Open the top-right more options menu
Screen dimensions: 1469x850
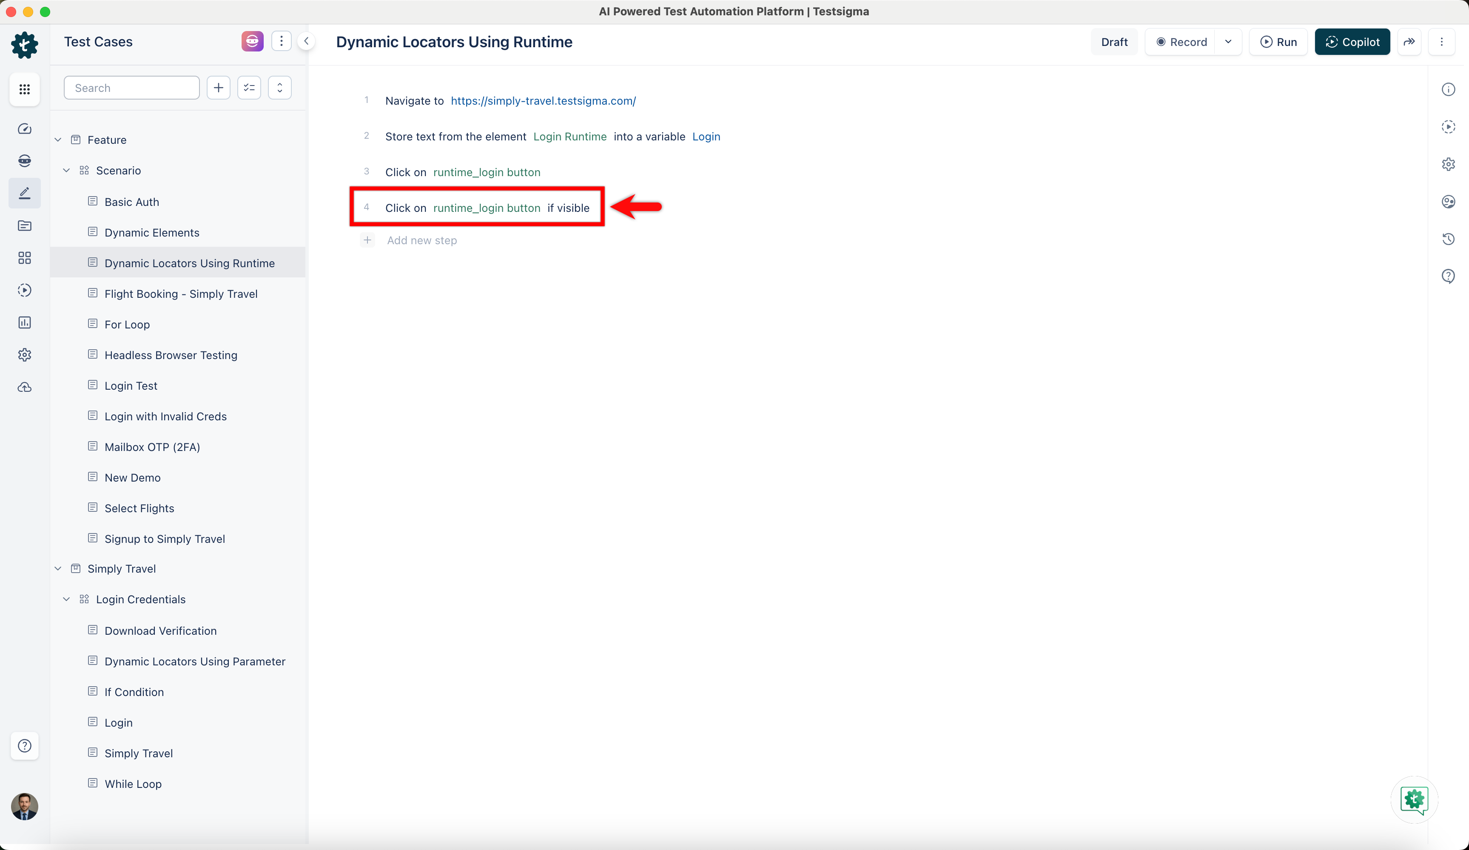pyautogui.click(x=1442, y=42)
